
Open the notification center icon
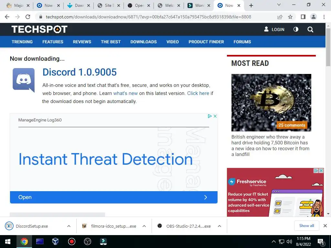click(x=320, y=242)
